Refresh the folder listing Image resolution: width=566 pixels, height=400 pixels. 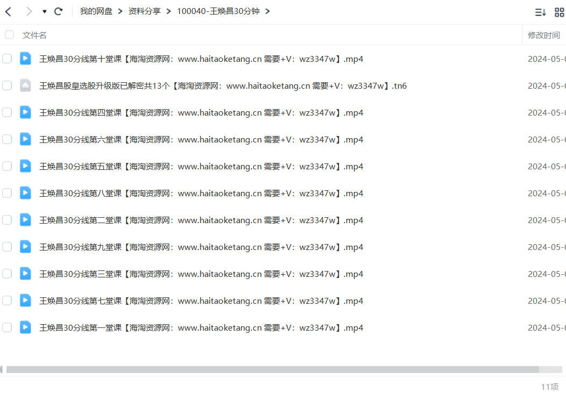pos(59,11)
